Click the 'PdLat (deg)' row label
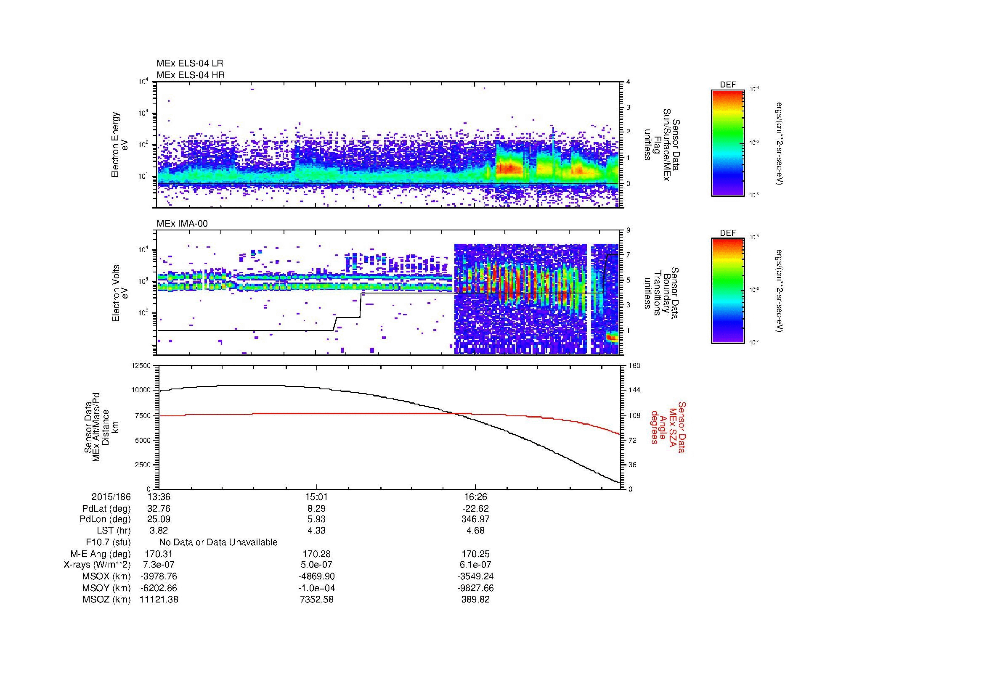 click(106, 509)
